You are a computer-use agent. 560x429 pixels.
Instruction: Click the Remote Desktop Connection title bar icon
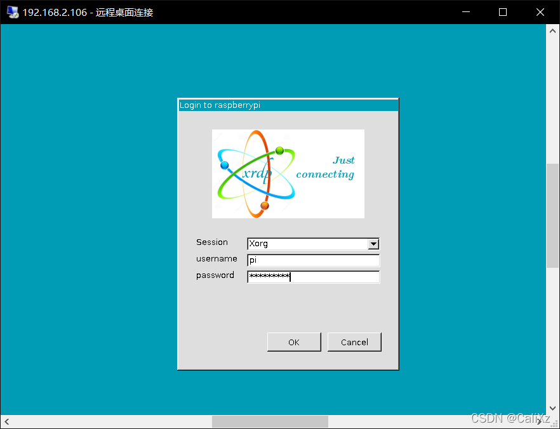pyautogui.click(x=13, y=12)
